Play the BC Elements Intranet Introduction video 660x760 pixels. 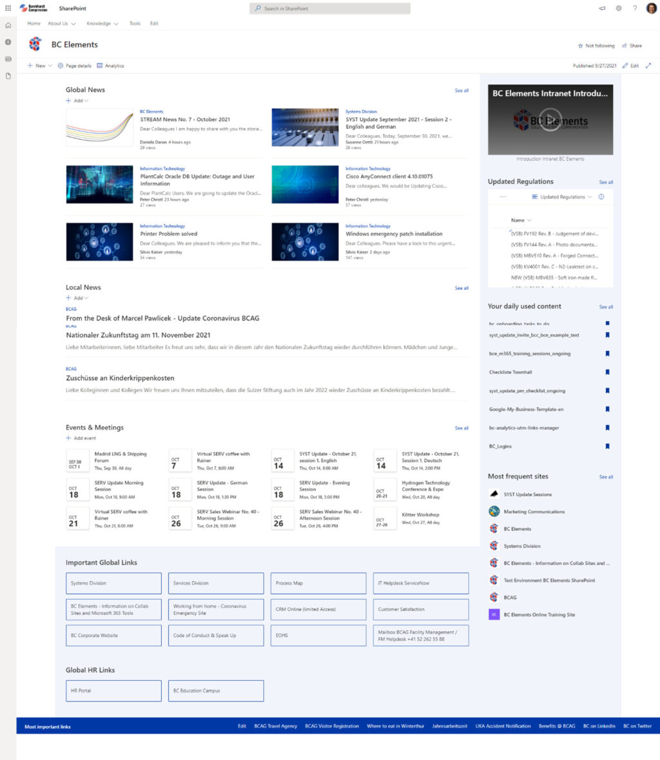coord(550,119)
